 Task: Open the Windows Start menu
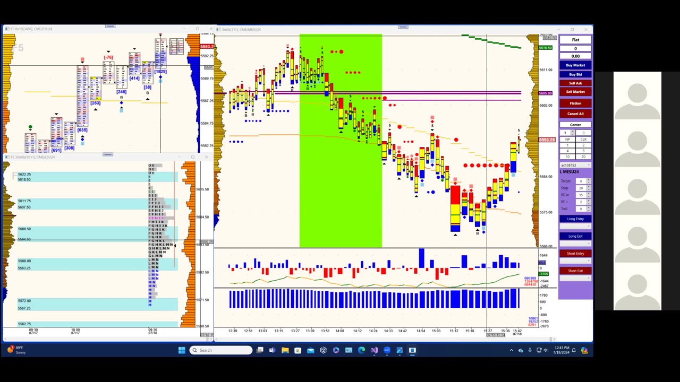point(182,350)
